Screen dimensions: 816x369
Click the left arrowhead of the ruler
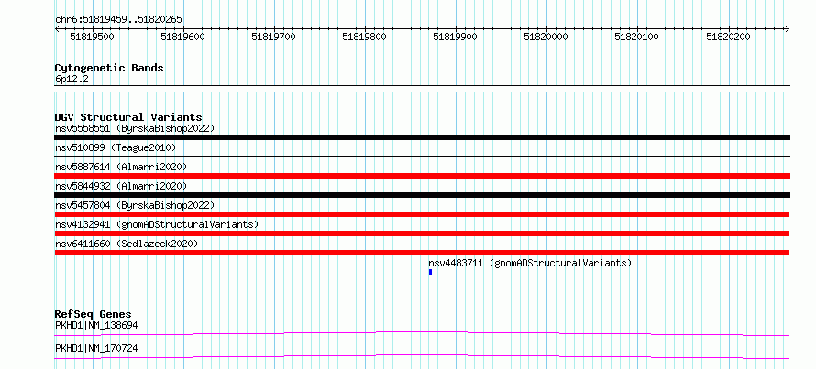(57, 28)
